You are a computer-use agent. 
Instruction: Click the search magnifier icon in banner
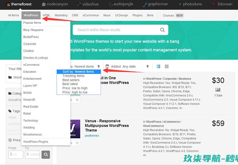click(x=162, y=30)
